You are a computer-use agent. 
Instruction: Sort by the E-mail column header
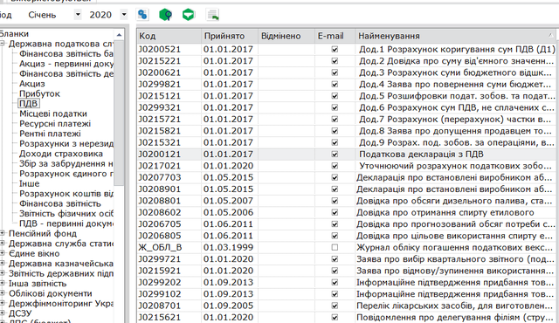[335, 36]
